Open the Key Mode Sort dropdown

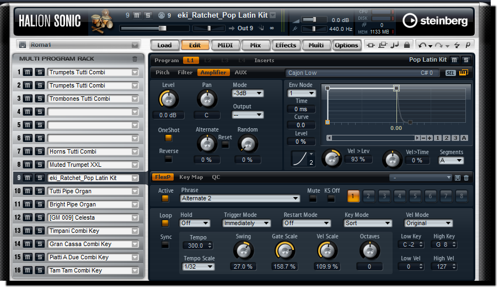368,223
